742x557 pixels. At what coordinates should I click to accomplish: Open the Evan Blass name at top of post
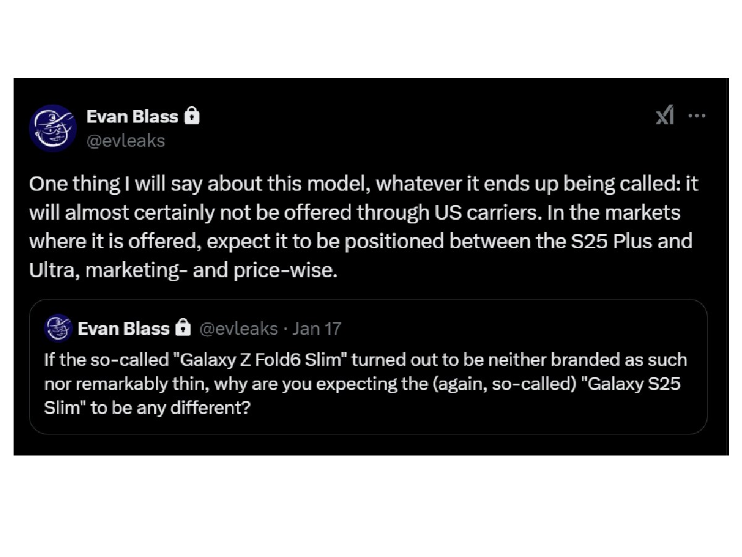[x=132, y=116]
